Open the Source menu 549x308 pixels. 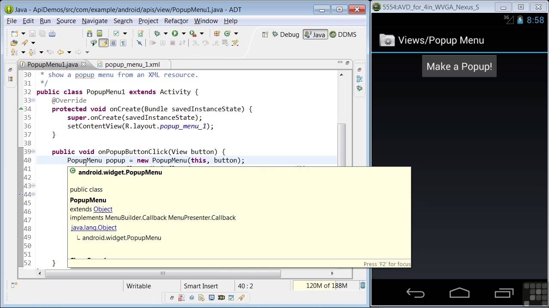[66, 21]
